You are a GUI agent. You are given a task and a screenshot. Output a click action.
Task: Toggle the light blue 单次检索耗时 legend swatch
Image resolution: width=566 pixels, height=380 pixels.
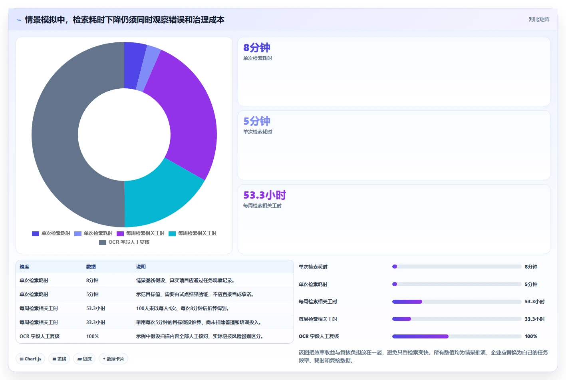78,234
